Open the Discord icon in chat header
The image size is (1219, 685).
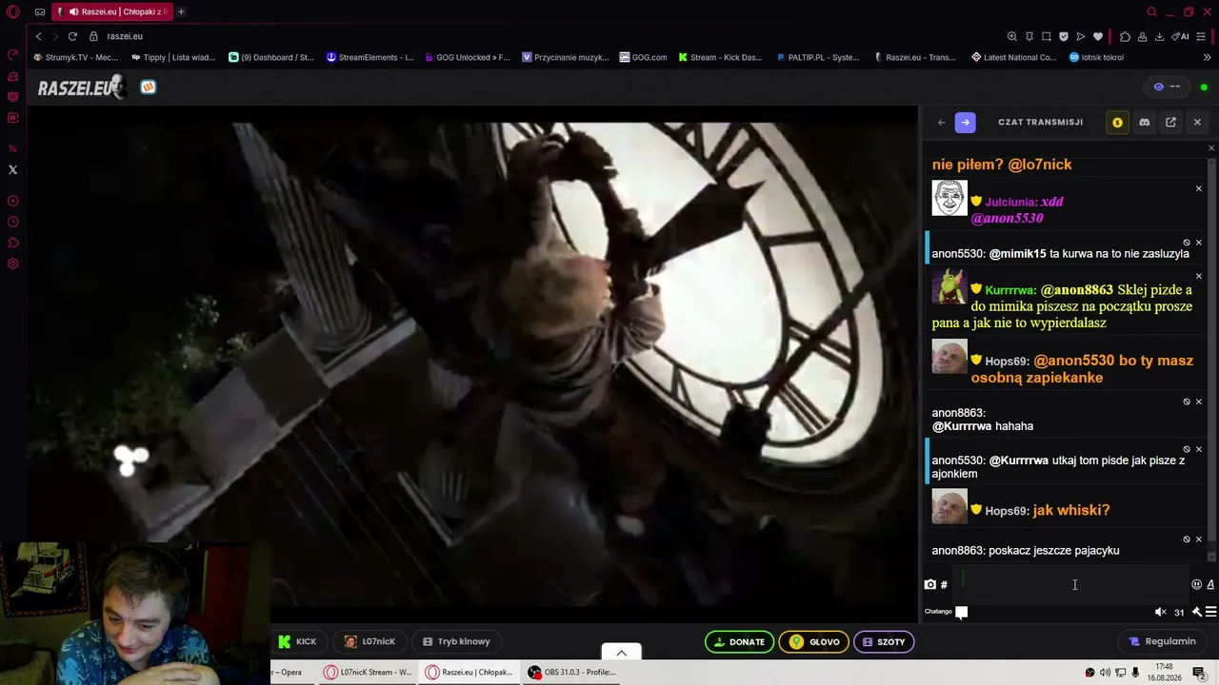pyautogui.click(x=1144, y=123)
